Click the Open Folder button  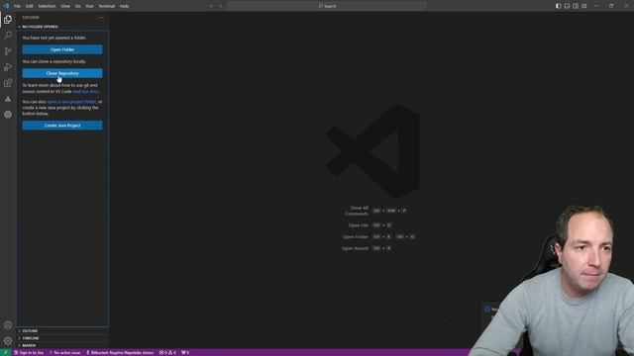pos(62,49)
